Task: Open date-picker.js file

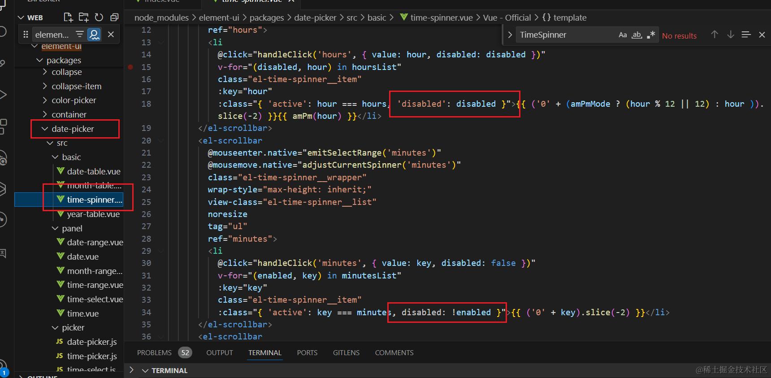Action: (x=92, y=342)
